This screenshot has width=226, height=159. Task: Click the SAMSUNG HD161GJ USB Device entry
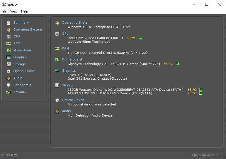click(111, 93)
